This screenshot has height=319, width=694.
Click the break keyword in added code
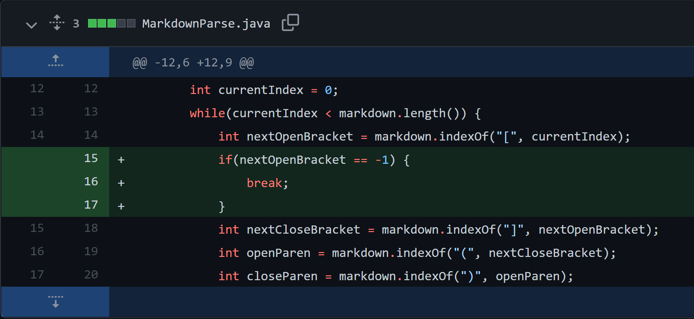coord(264,183)
